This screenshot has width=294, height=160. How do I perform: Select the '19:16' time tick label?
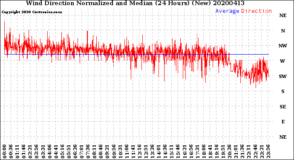click(x=217, y=152)
